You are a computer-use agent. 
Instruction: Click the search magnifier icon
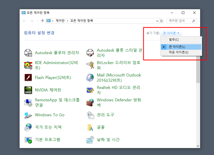(x=194, y=21)
